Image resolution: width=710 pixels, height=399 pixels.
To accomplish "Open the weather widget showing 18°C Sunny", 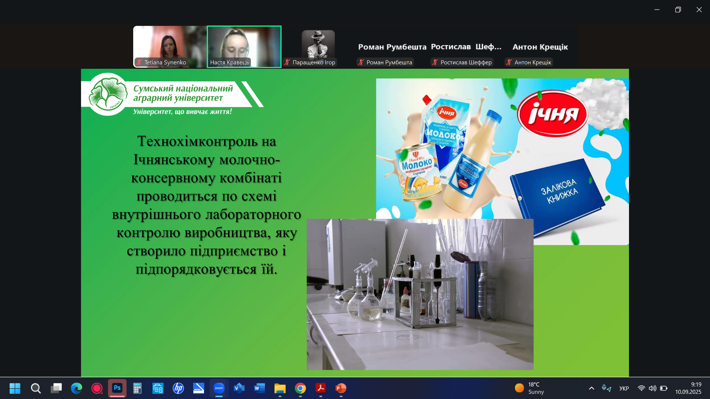I will pos(530,388).
